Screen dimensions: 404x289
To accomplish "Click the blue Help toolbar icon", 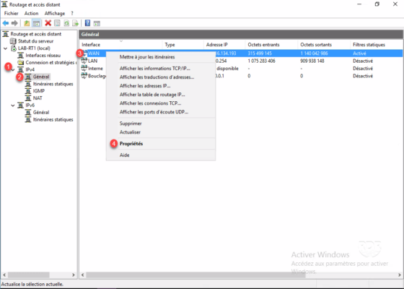I will point(87,23).
